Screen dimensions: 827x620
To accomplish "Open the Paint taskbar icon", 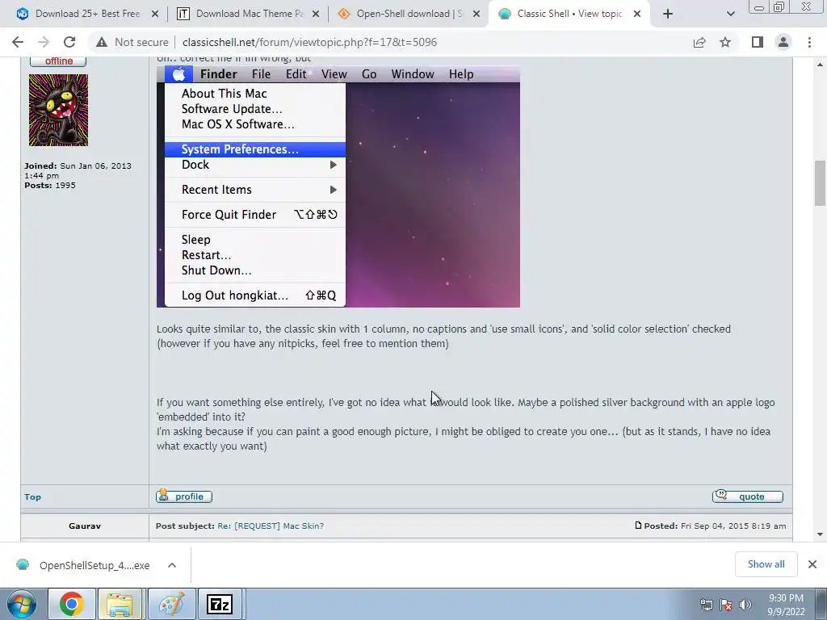I will coord(172,604).
